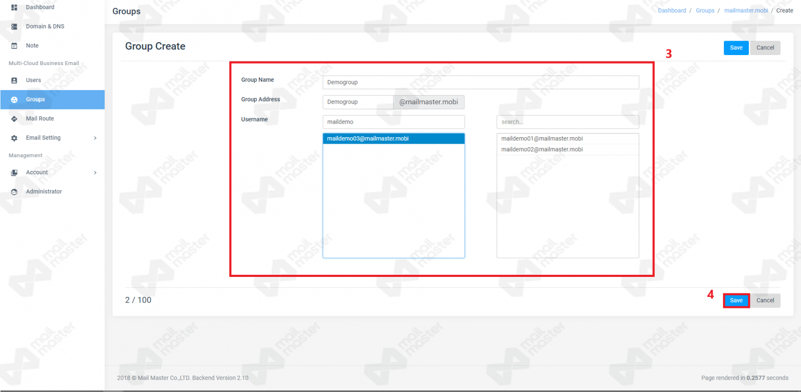
Task: Select maildemo03@mailmaster.mobi in user list
Action: 368,139
